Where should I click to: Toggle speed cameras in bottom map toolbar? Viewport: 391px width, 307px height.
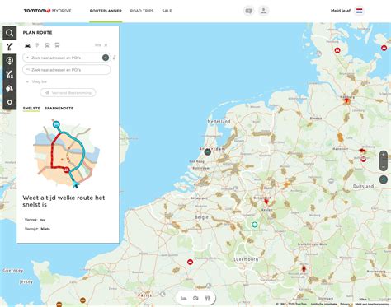click(x=195, y=298)
